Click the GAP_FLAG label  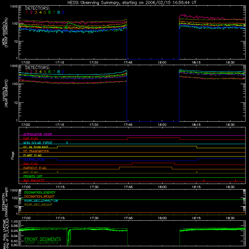(31, 139)
